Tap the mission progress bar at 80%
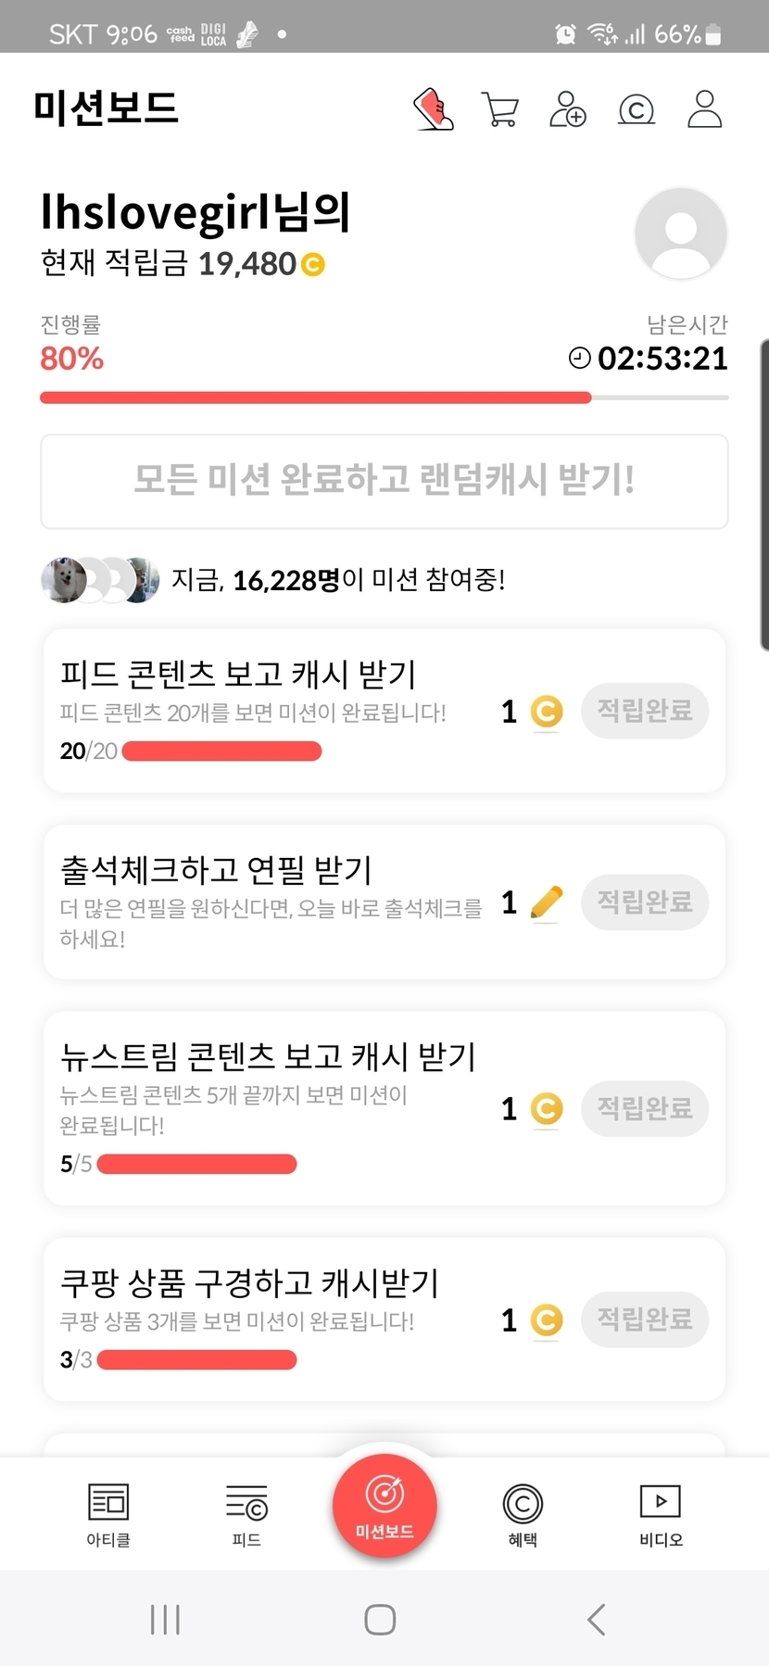 (384, 398)
